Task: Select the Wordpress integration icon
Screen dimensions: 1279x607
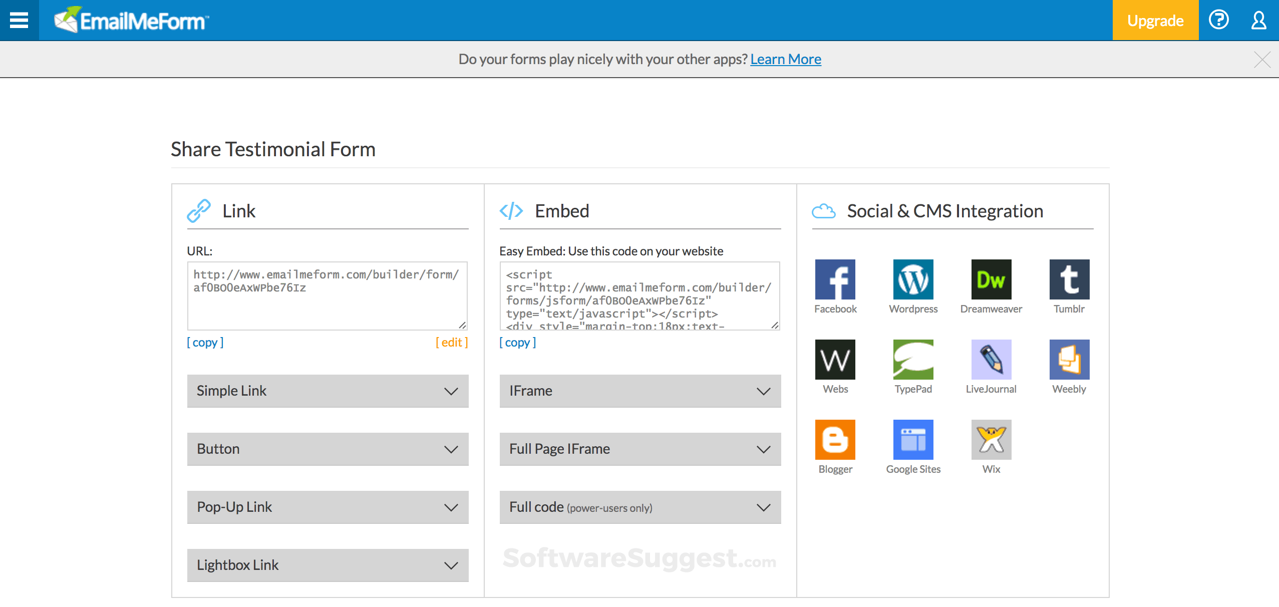Action: coord(913,279)
